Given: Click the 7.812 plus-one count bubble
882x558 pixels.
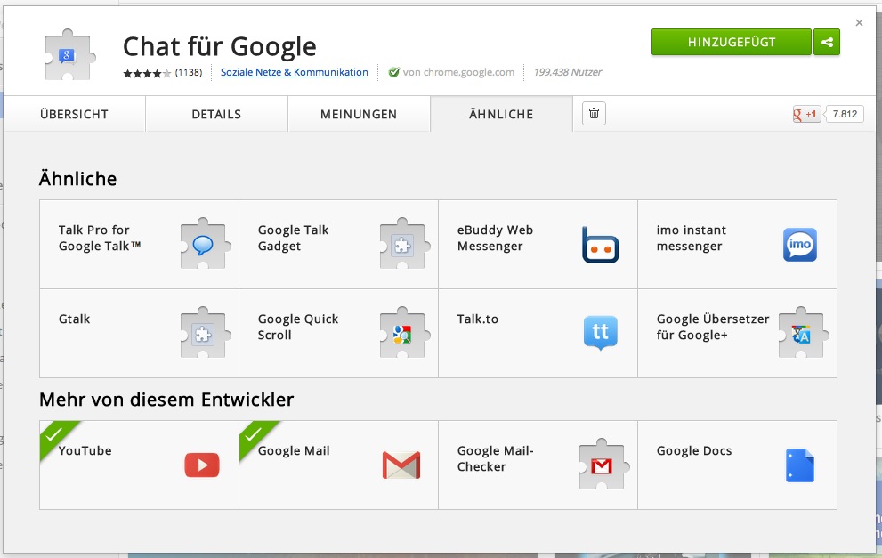Looking at the screenshot, I should coord(845,114).
